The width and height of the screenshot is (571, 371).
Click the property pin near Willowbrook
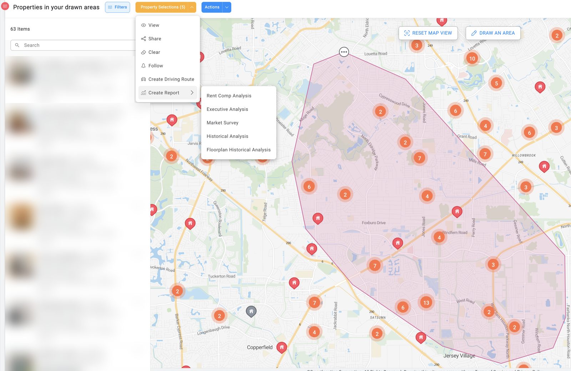pyautogui.click(x=544, y=166)
